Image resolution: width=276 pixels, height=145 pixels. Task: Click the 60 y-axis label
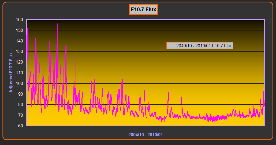click(x=21, y=126)
